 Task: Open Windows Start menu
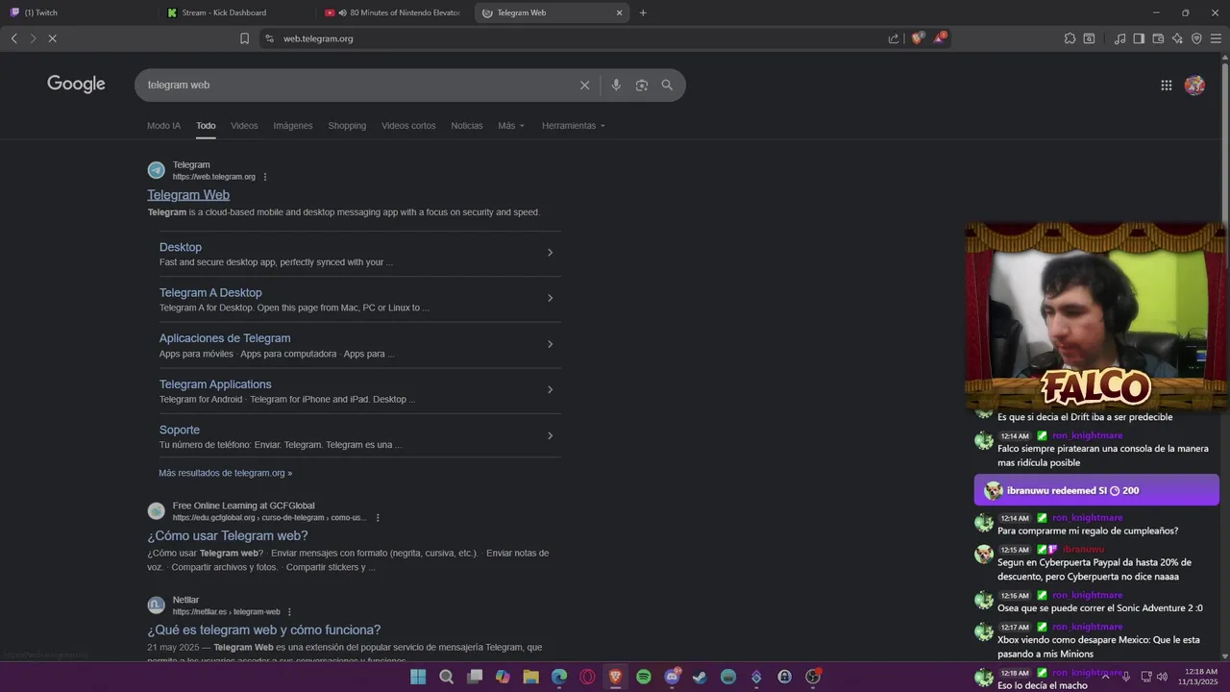[418, 677]
